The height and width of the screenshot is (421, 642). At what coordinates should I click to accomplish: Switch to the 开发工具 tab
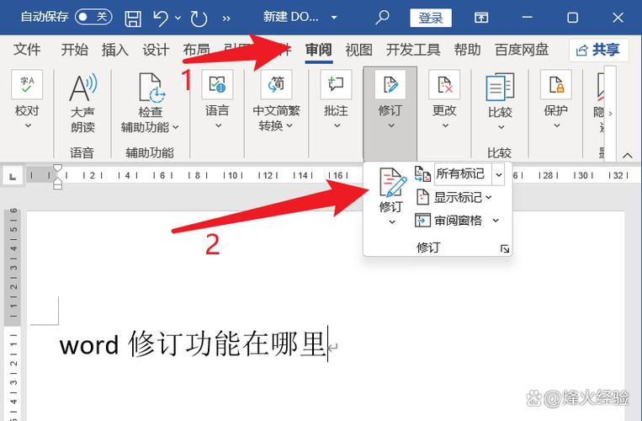pyautogui.click(x=413, y=50)
